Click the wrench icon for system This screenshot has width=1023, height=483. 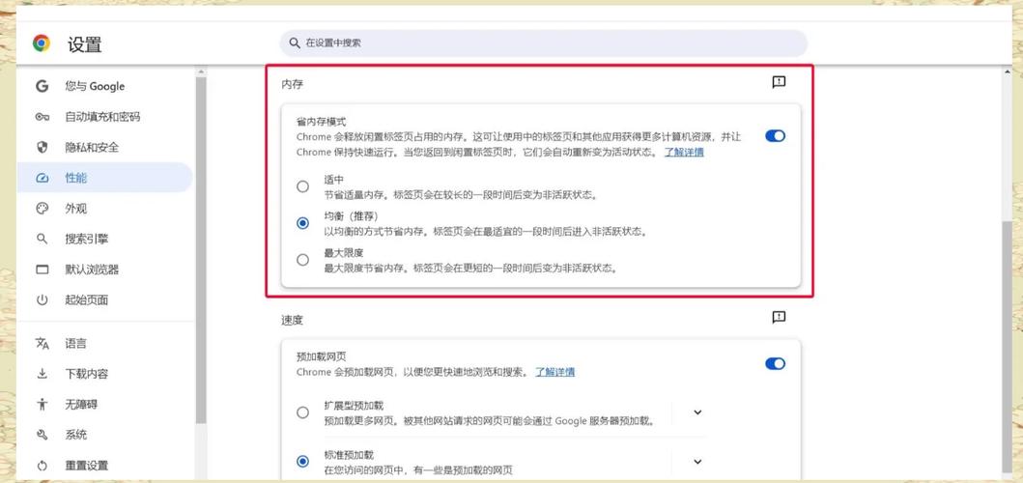point(42,435)
